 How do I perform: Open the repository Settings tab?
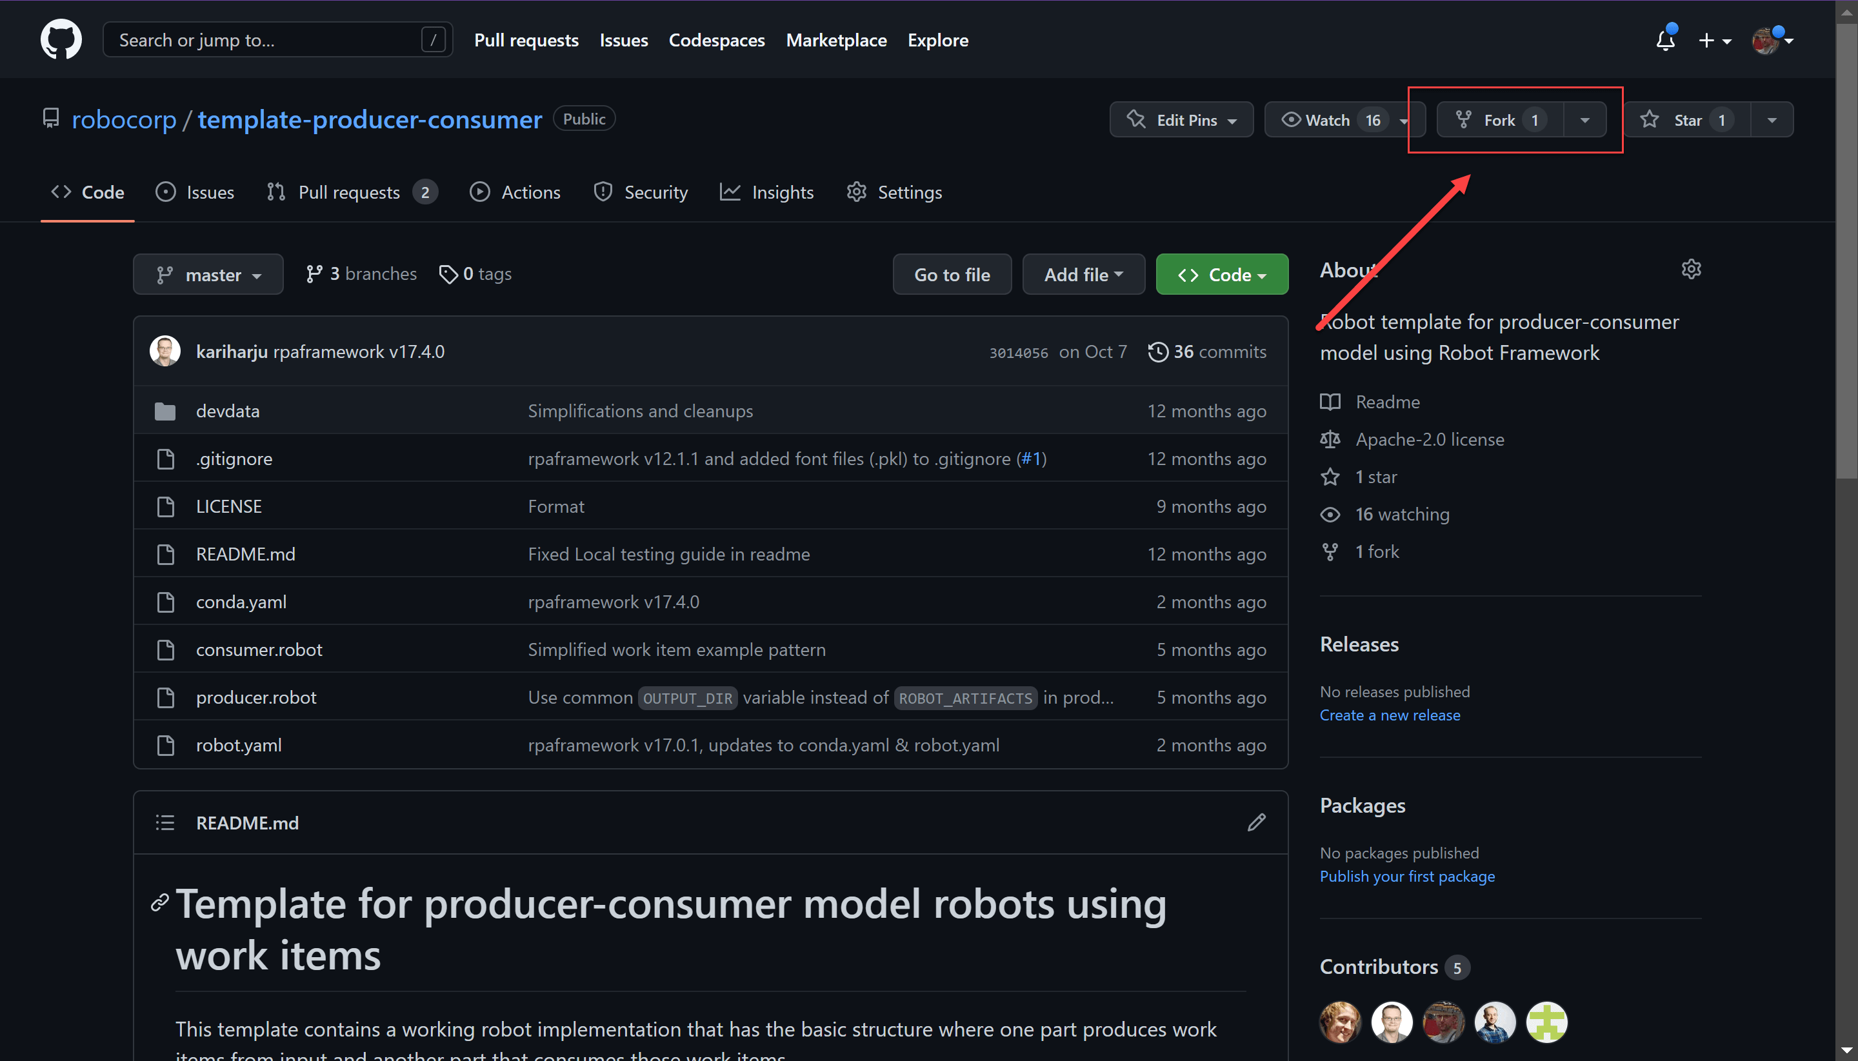coord(894,192)
